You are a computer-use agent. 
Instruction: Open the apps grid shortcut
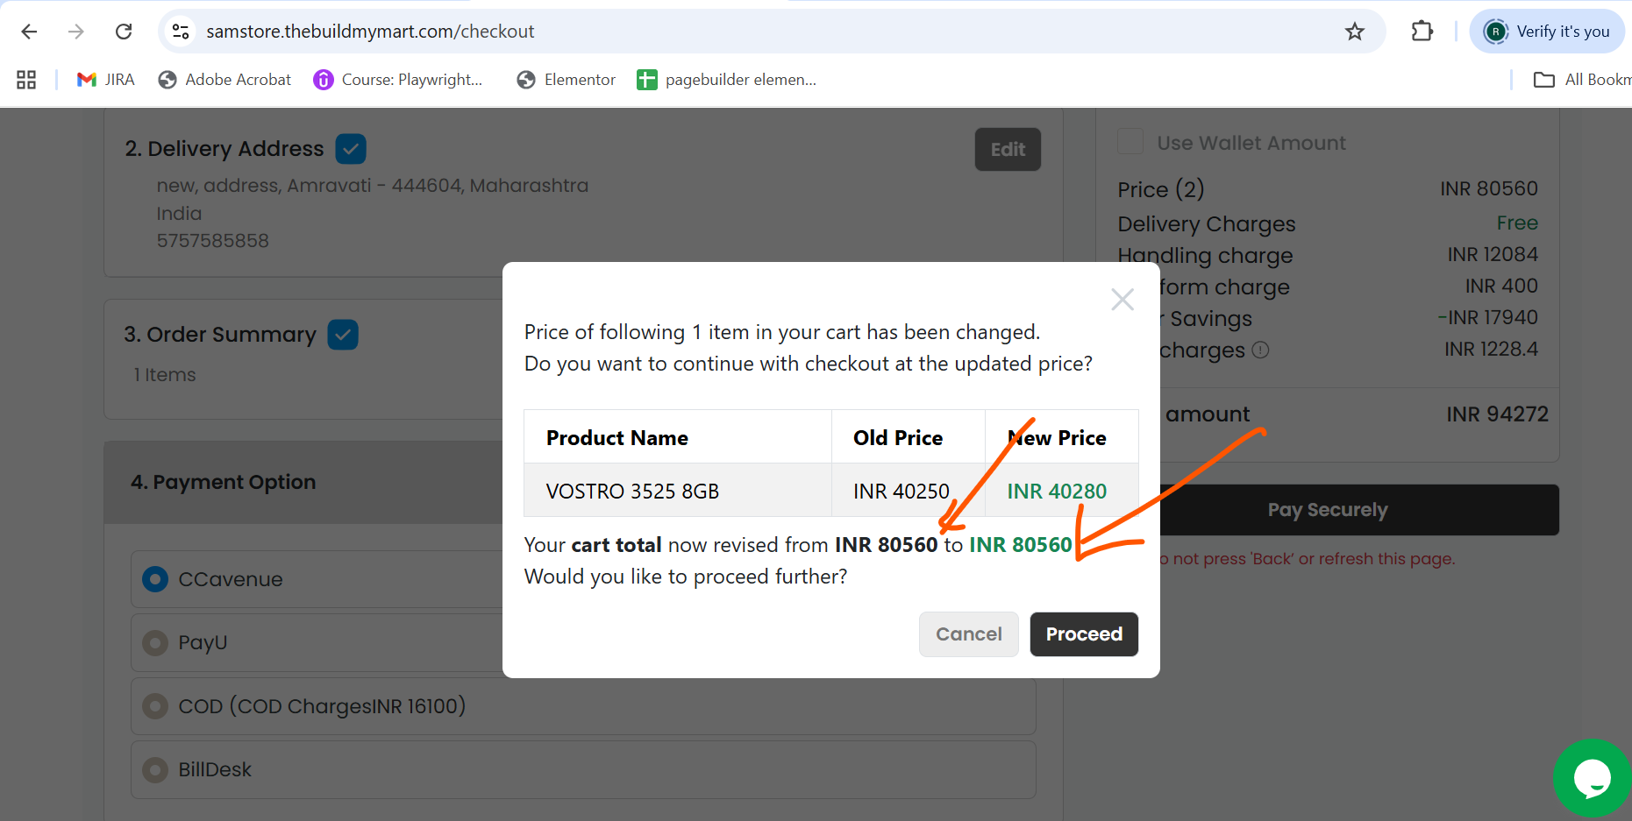click(26, 80)
